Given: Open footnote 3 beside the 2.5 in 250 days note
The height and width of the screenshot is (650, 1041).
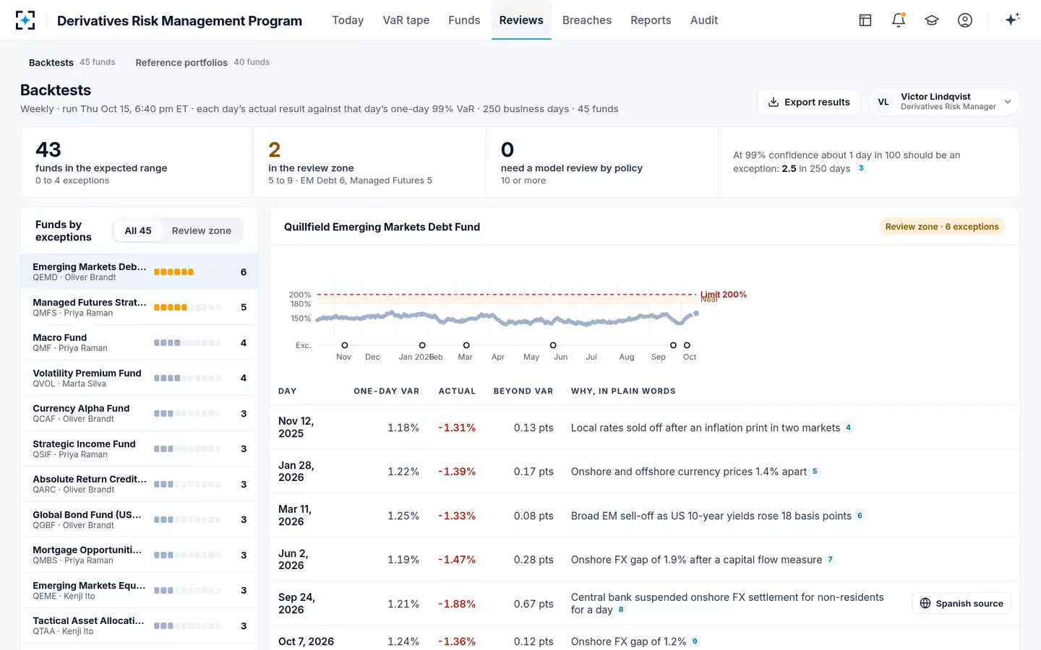Looking at the screenshot, I should 861,168.
